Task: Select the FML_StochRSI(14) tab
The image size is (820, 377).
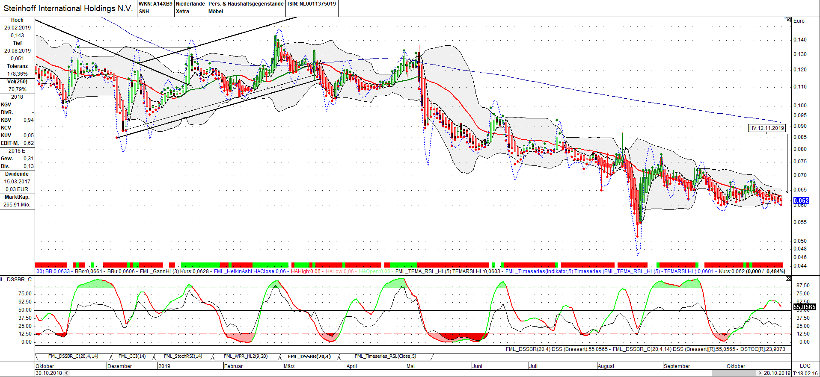Action: pyautogui.click(x=183, y=356)
